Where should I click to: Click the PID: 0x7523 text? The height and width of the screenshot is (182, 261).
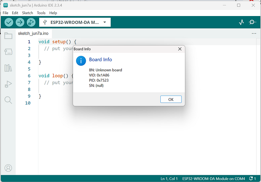coord(99,80)
